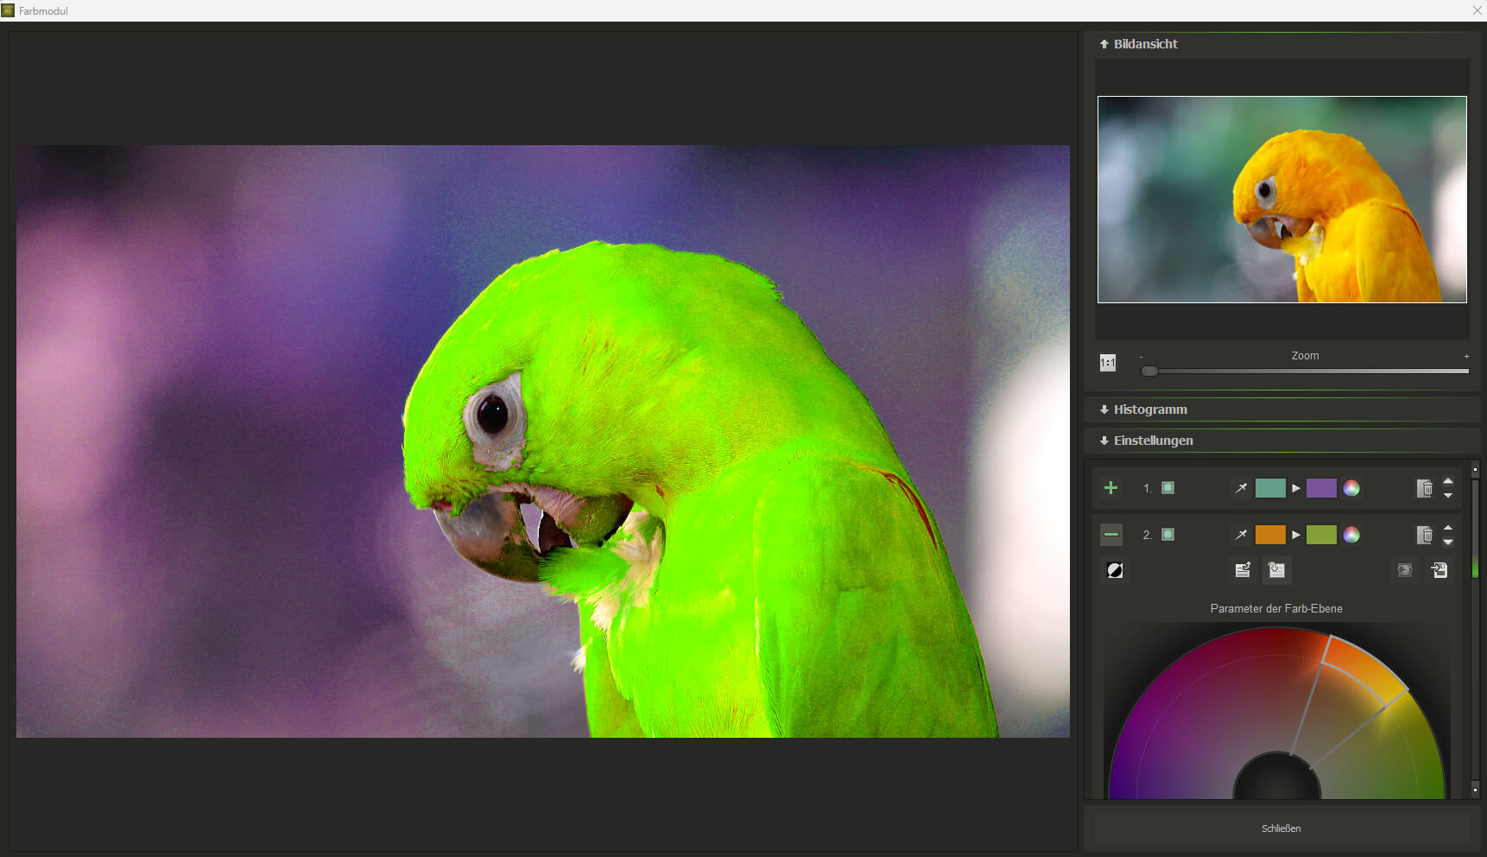Click the grayed-out eye preview icon
Screen dimensions: 1487x857
tap(1405, 570)
